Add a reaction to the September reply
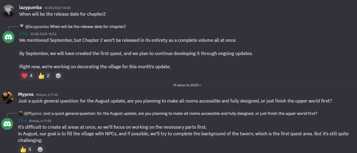This screenshot has height=153, width=357. pyautogui.click(x=58, y=76)
